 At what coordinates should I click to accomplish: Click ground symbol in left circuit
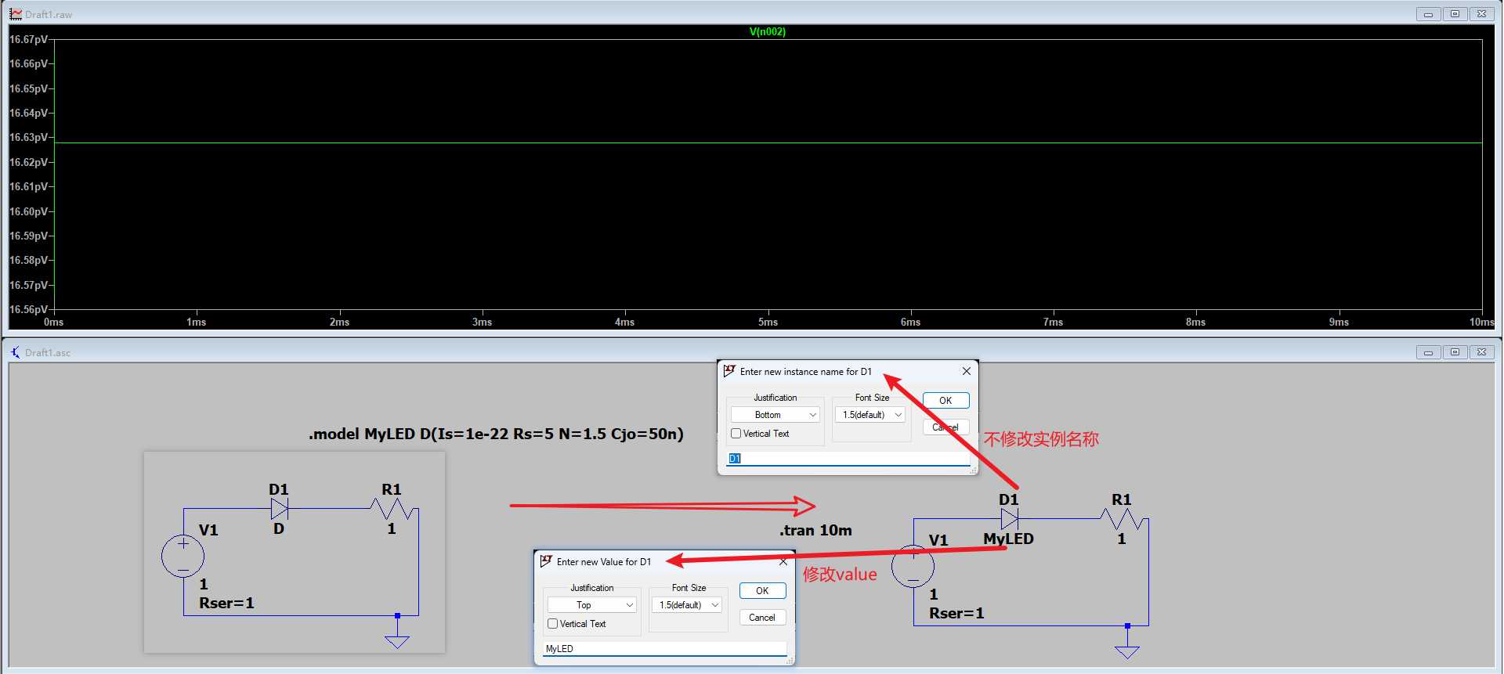coord(397,642)
